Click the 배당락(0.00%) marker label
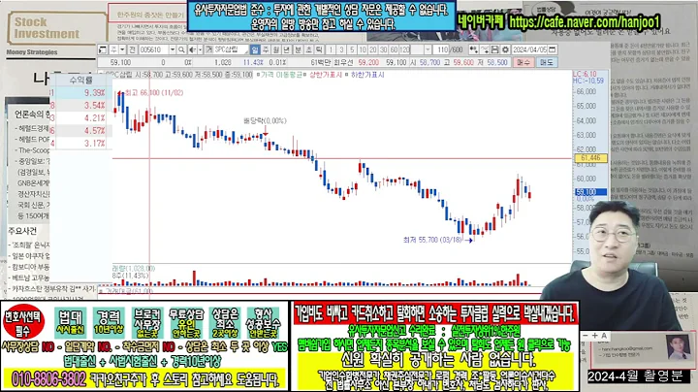The width and height of the screenshot is (698, 392). (265, 120)
